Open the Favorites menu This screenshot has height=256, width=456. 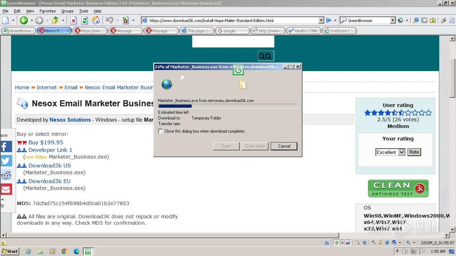pyautogui.click(x=47, y=11)
